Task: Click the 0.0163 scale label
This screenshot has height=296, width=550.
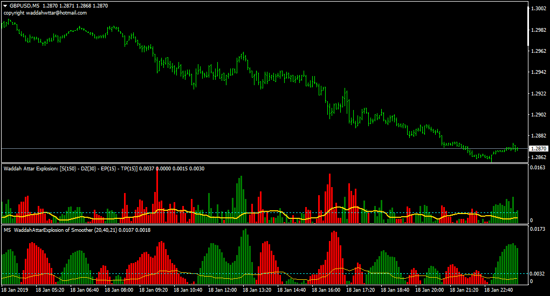Action: coord(538,168)
